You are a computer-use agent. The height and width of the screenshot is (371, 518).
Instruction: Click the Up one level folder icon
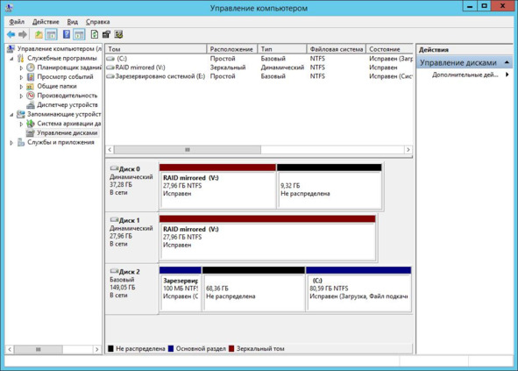39,34
